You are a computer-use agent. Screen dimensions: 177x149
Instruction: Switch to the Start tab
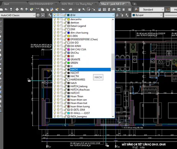click(7, 4)
